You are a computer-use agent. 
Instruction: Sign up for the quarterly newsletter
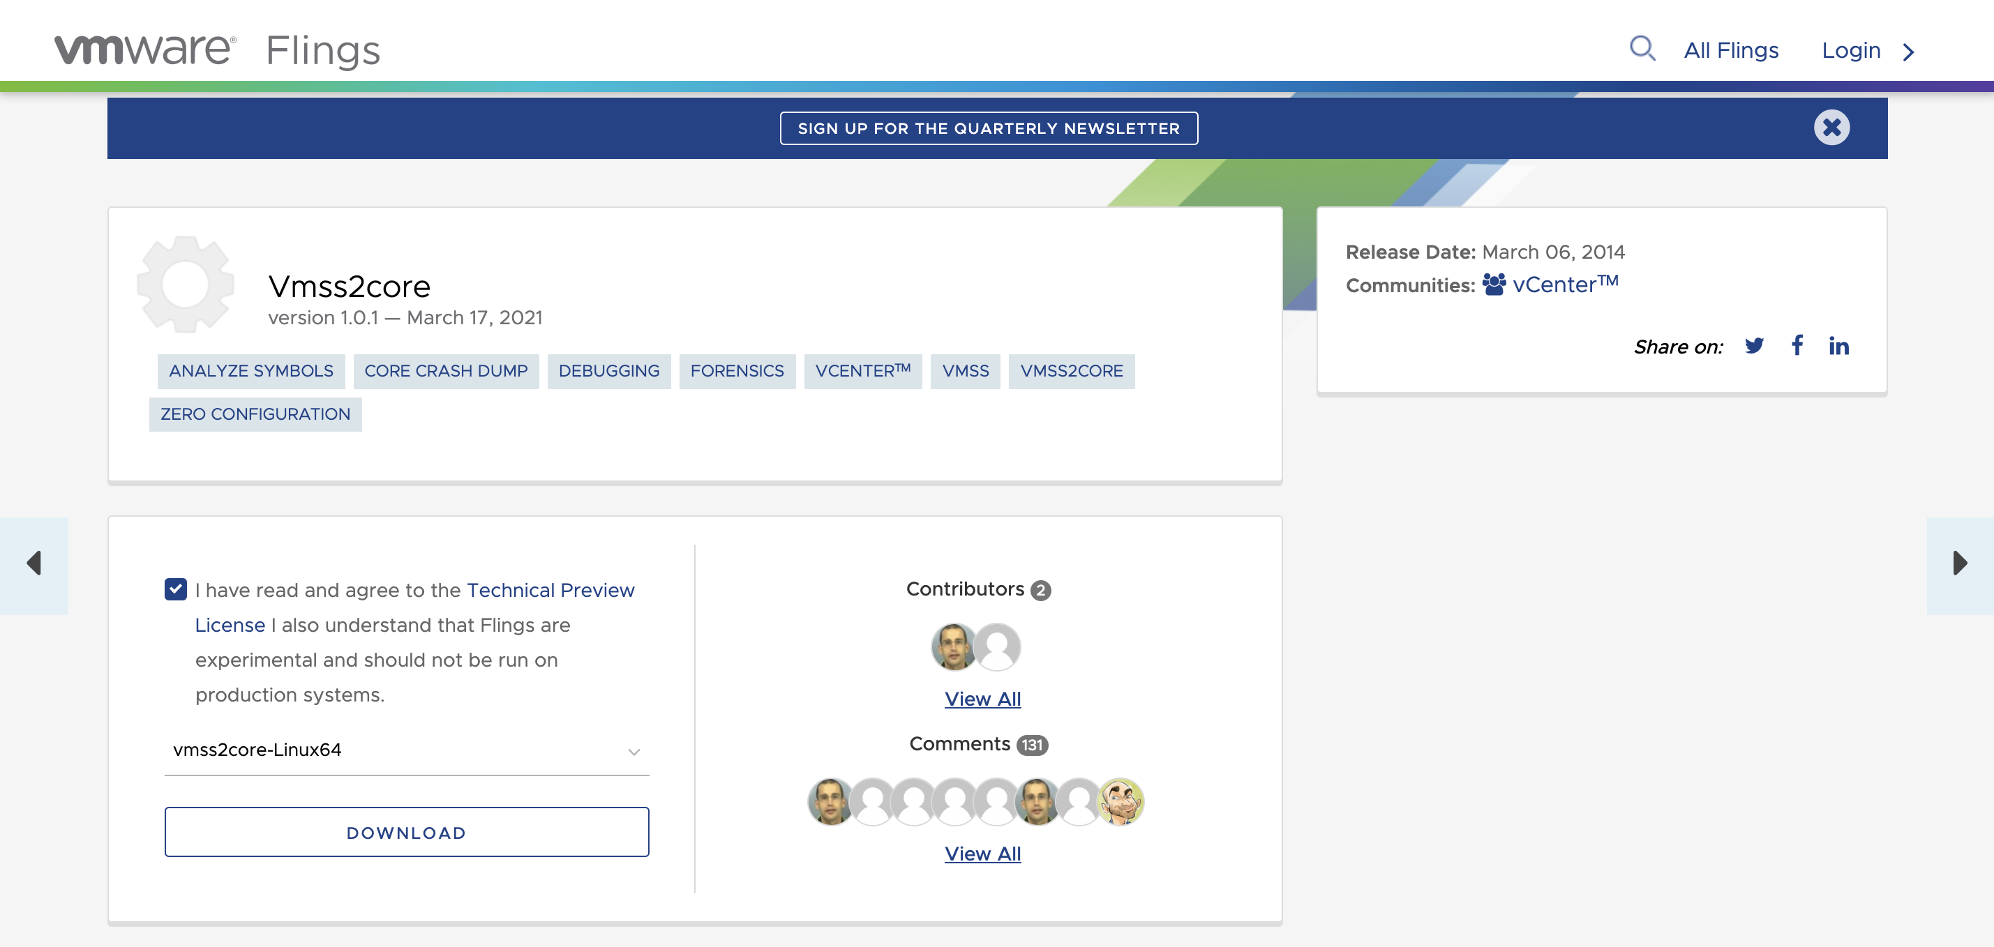coord(989,128)
